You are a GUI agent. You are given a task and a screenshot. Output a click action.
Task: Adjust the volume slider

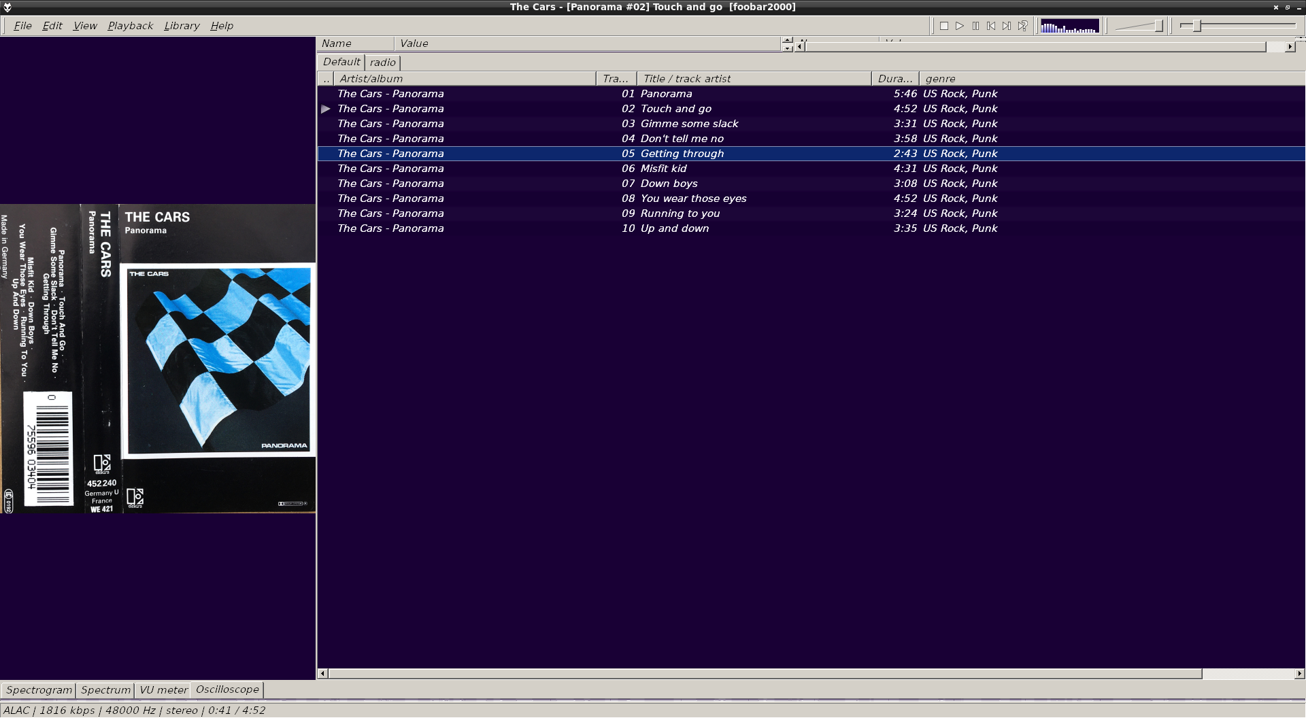pos(1139,26)
